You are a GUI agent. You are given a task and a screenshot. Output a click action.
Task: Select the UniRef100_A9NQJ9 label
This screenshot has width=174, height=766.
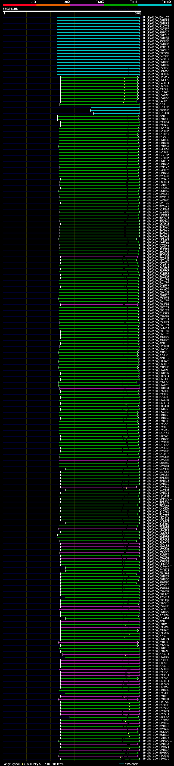(x=156, y=759)
